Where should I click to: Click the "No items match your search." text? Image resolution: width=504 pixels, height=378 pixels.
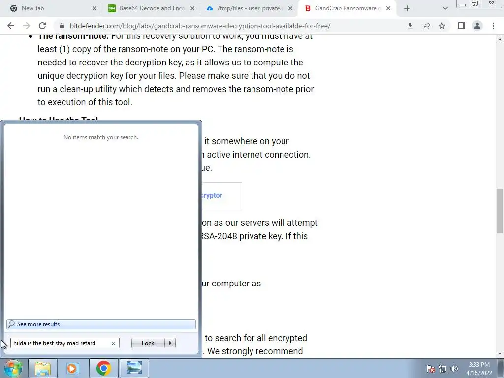coord(101,137)
